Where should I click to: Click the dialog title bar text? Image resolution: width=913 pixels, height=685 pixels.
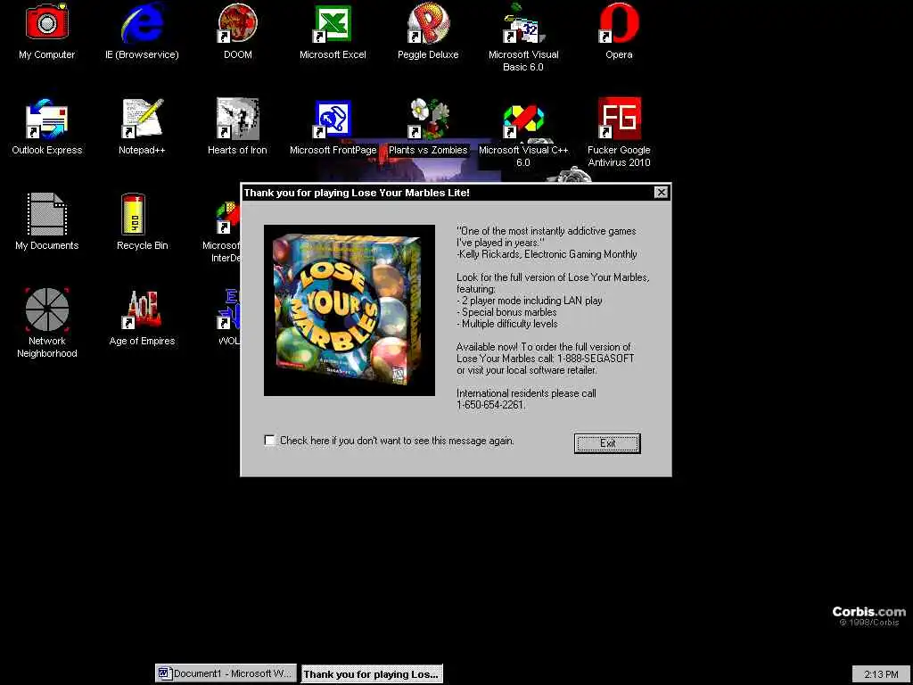(x=357, y=193)
